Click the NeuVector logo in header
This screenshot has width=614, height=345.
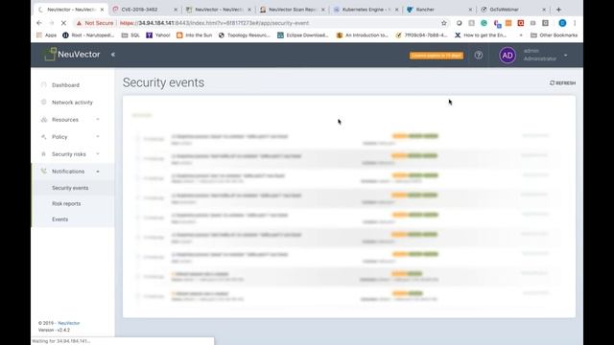click(72, 55)
